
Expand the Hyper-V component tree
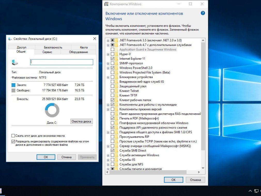click(x=108, y=54)
